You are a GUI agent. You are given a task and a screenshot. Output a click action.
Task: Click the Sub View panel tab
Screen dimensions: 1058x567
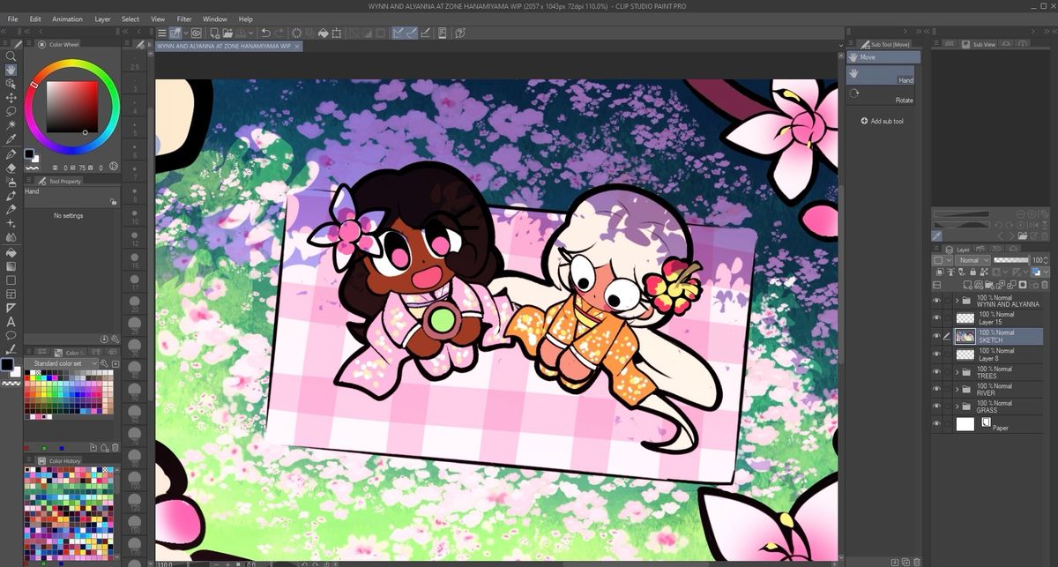click(980, 44)
